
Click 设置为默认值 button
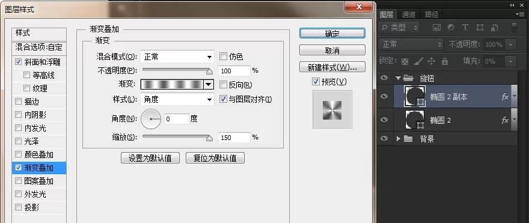[150, 158]
